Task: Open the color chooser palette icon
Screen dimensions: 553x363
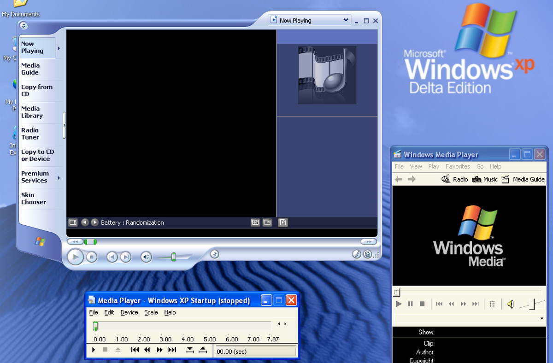Action: coord(357,254)
